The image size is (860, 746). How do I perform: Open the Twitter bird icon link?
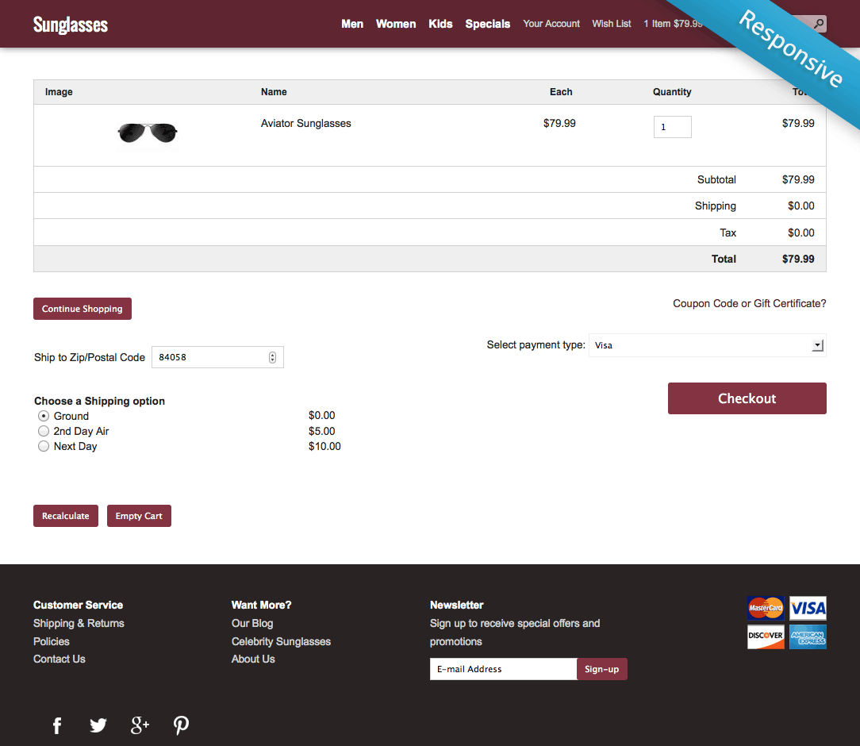tap(98, 725)
